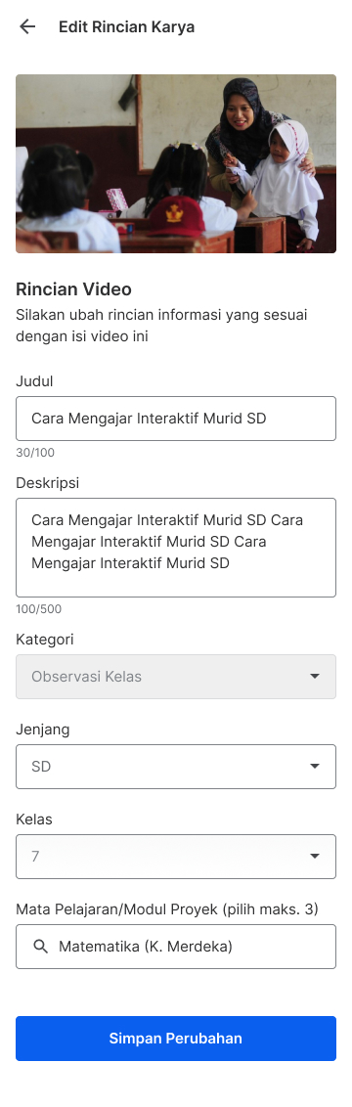Choose the SD value in Jenjang

coord(41,767)
